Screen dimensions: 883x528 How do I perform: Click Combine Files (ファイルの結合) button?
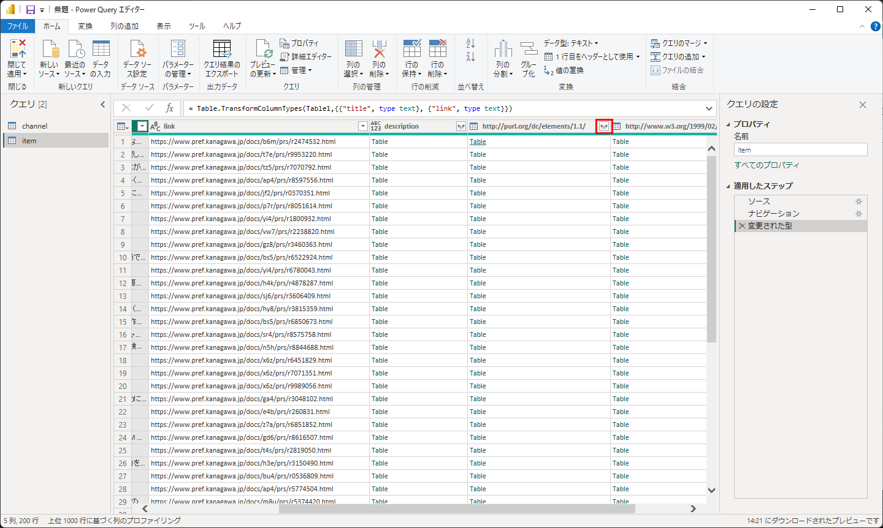click(x=678, y=70)
